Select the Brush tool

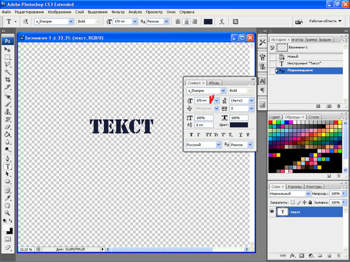[x=7, y=104]
